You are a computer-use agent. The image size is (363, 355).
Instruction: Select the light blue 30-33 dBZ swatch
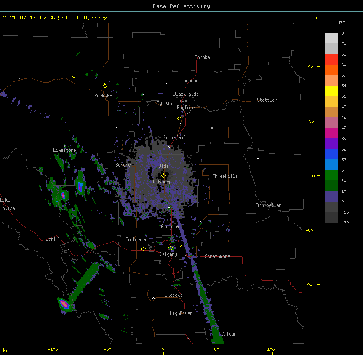point(331,164)
